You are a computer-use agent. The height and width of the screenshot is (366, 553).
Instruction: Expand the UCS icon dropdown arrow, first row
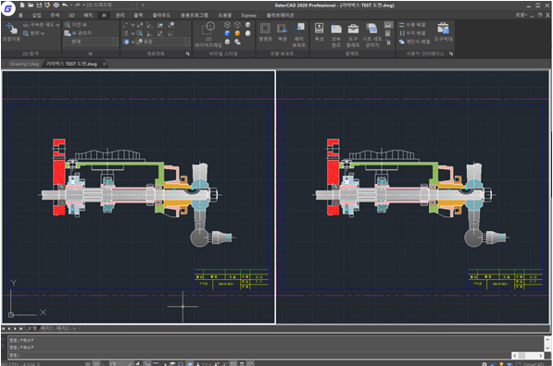132,25
